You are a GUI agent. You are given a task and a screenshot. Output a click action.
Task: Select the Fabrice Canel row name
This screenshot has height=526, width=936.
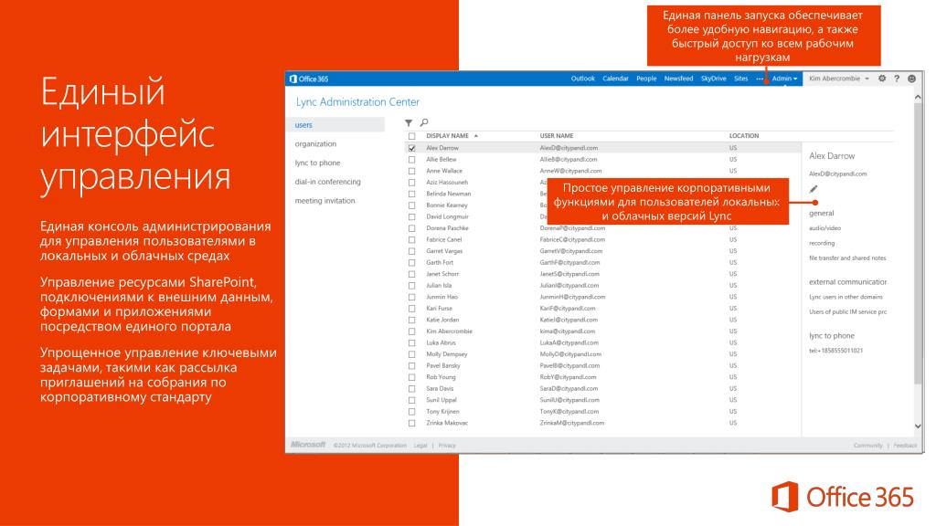[x=443, y=240]
